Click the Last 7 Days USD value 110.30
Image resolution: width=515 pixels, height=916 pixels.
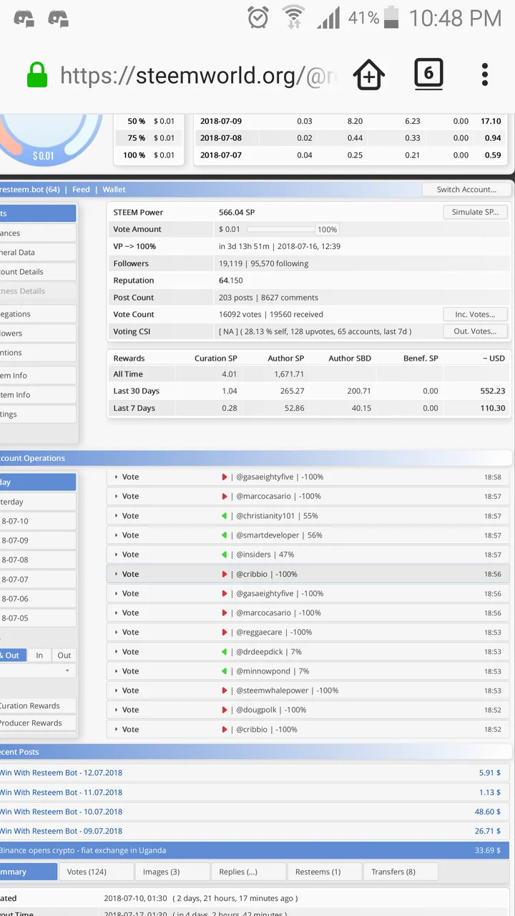(x=493, y=408)
